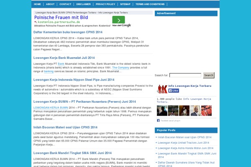This screenshot has width=251, height=167.
Task: Open popular post 'Daftar Daerah Sumatera Utara Yang Tidak Ikut'
Action: point(186,164)
